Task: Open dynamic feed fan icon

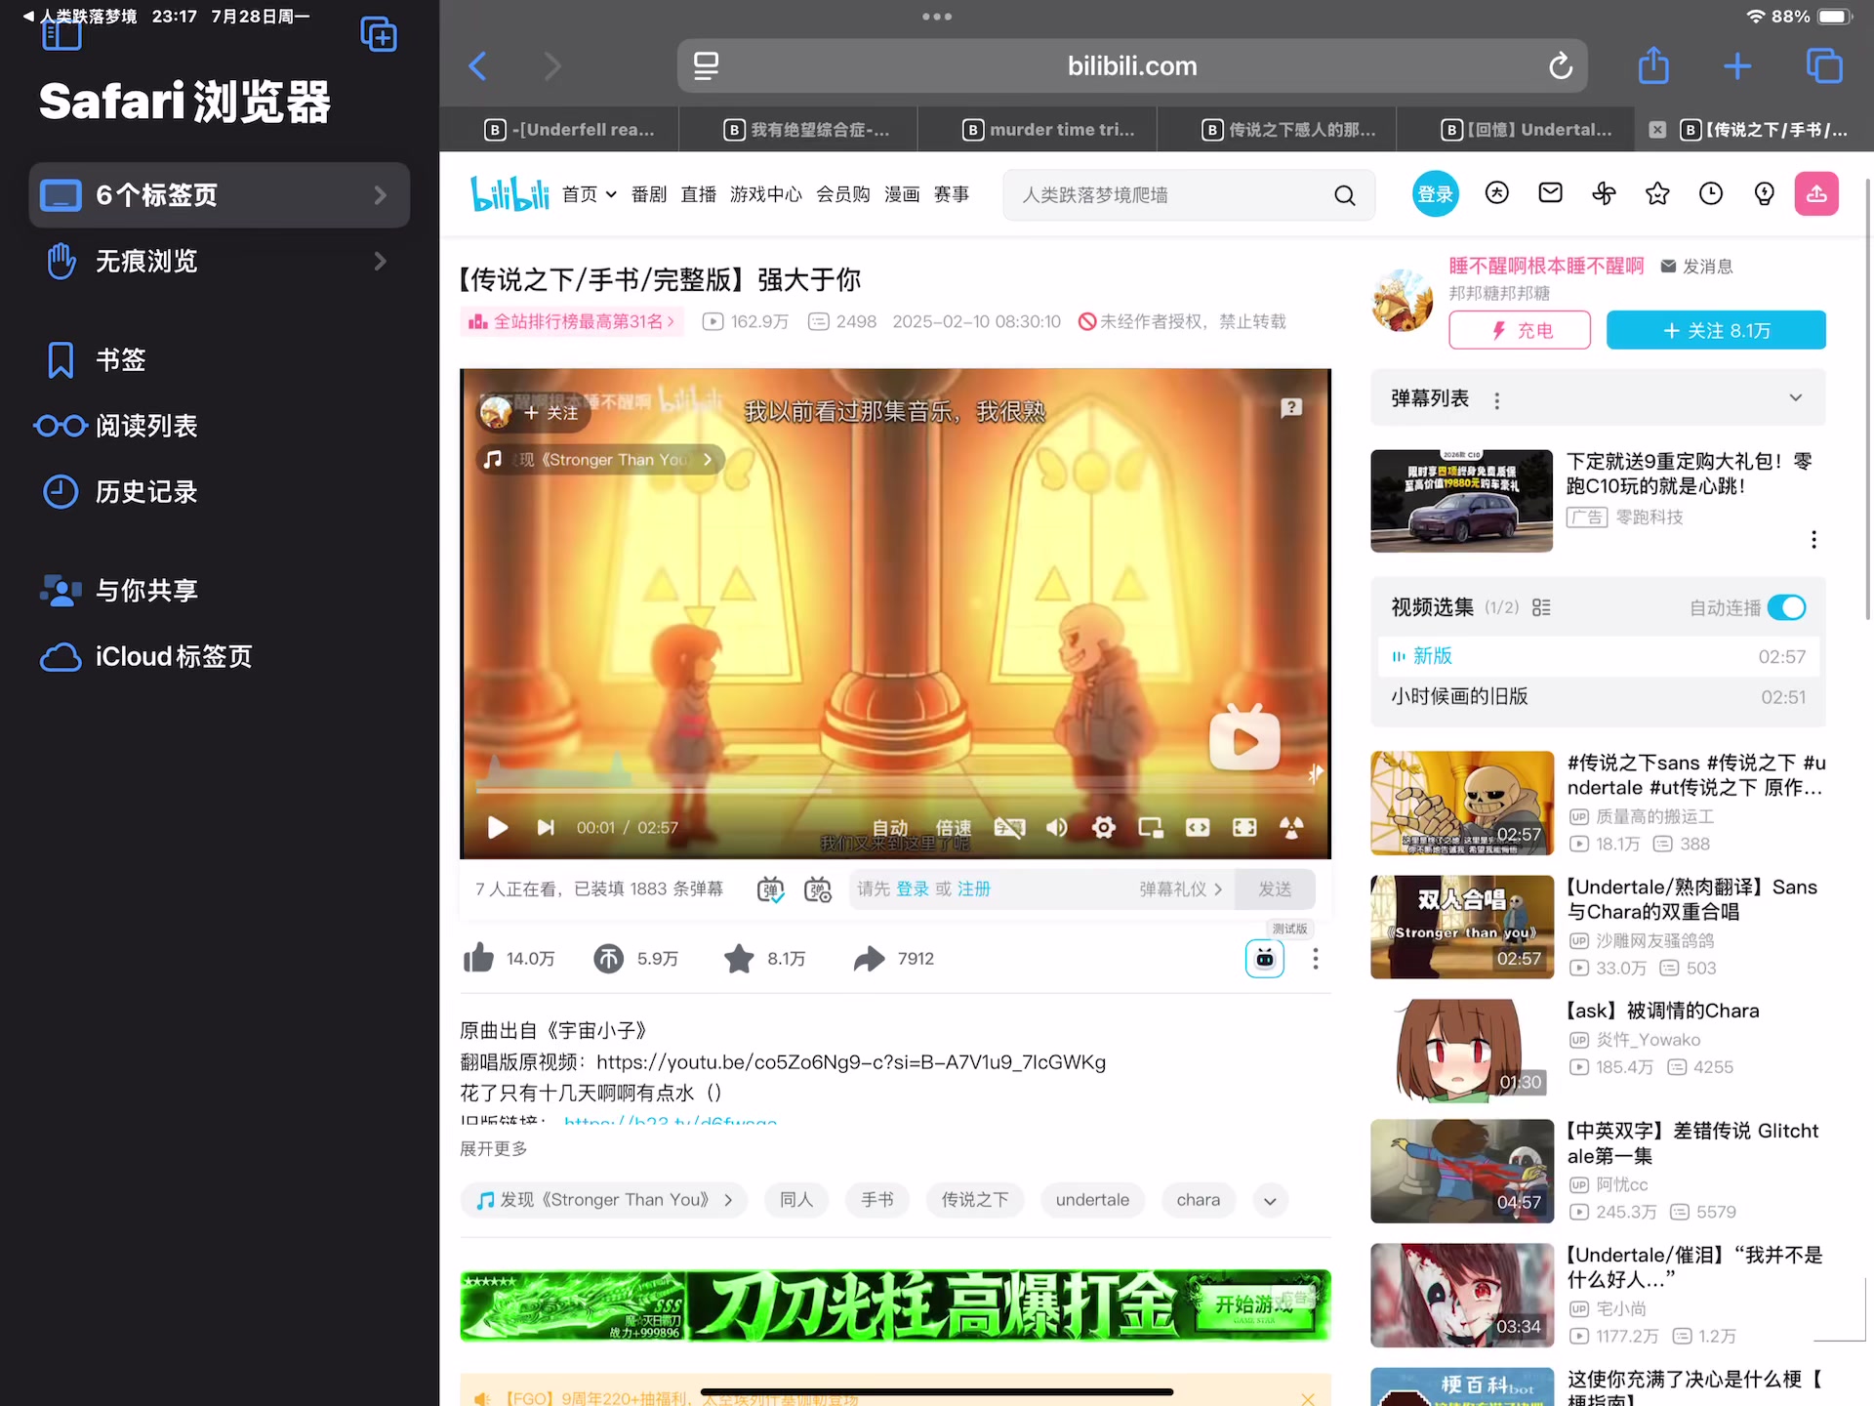Action: 1604,193
